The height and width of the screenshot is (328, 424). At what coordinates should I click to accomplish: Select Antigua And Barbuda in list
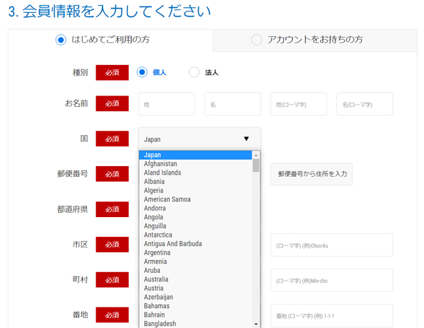coord(195,244)
